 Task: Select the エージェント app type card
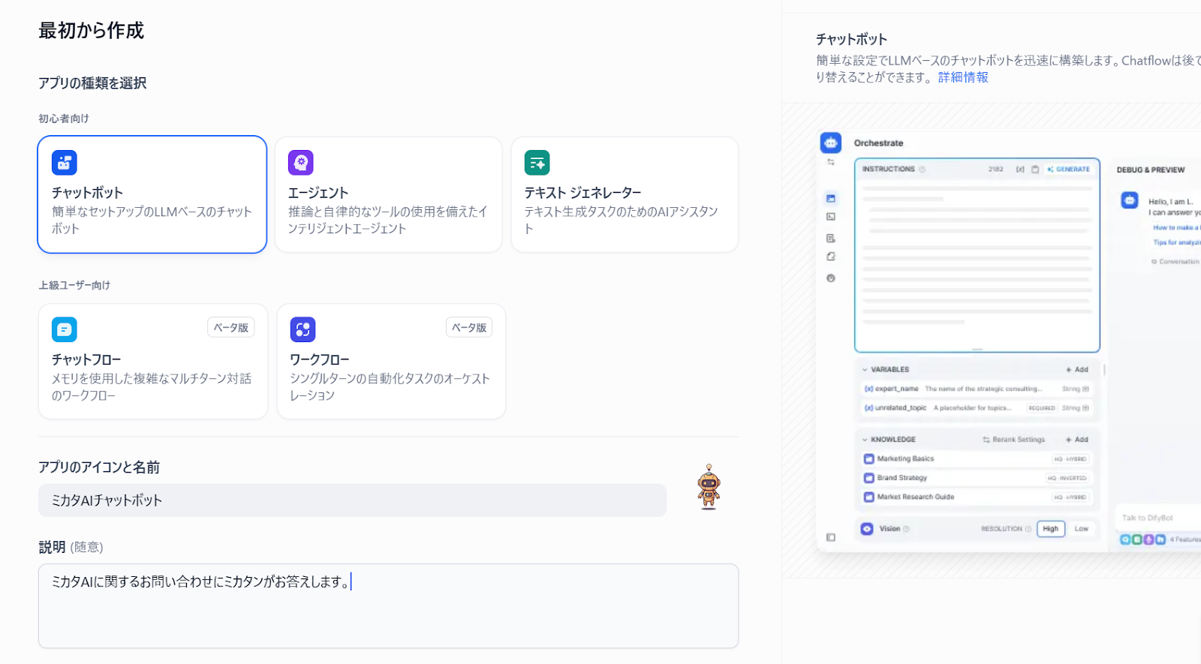388,195
